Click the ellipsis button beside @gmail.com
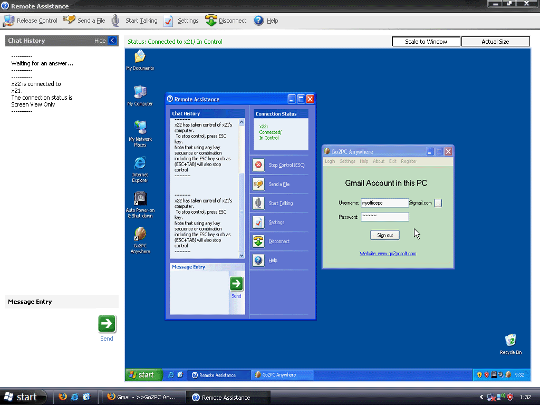 pos(438,203)
